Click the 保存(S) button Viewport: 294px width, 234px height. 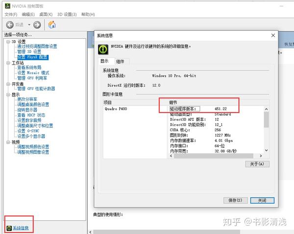point(236,200)
